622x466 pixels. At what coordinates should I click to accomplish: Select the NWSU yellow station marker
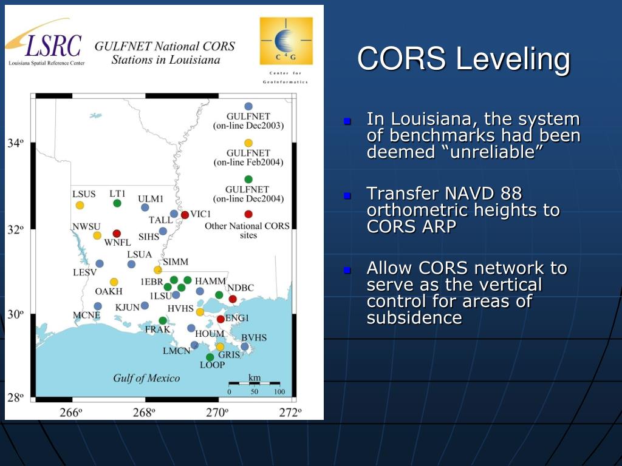coord(97,235)
